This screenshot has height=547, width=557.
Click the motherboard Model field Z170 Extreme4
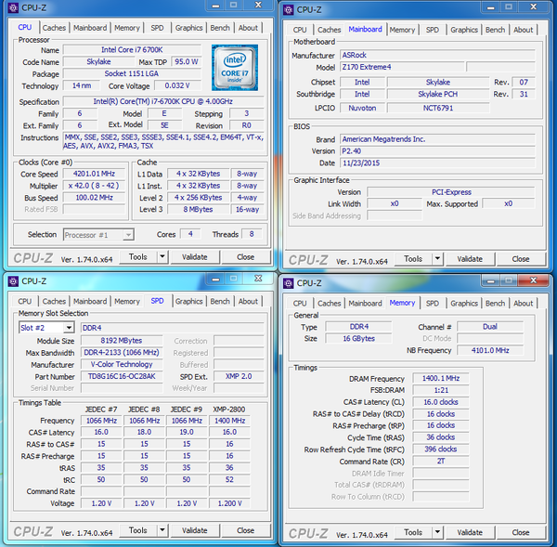click(402, 67)
